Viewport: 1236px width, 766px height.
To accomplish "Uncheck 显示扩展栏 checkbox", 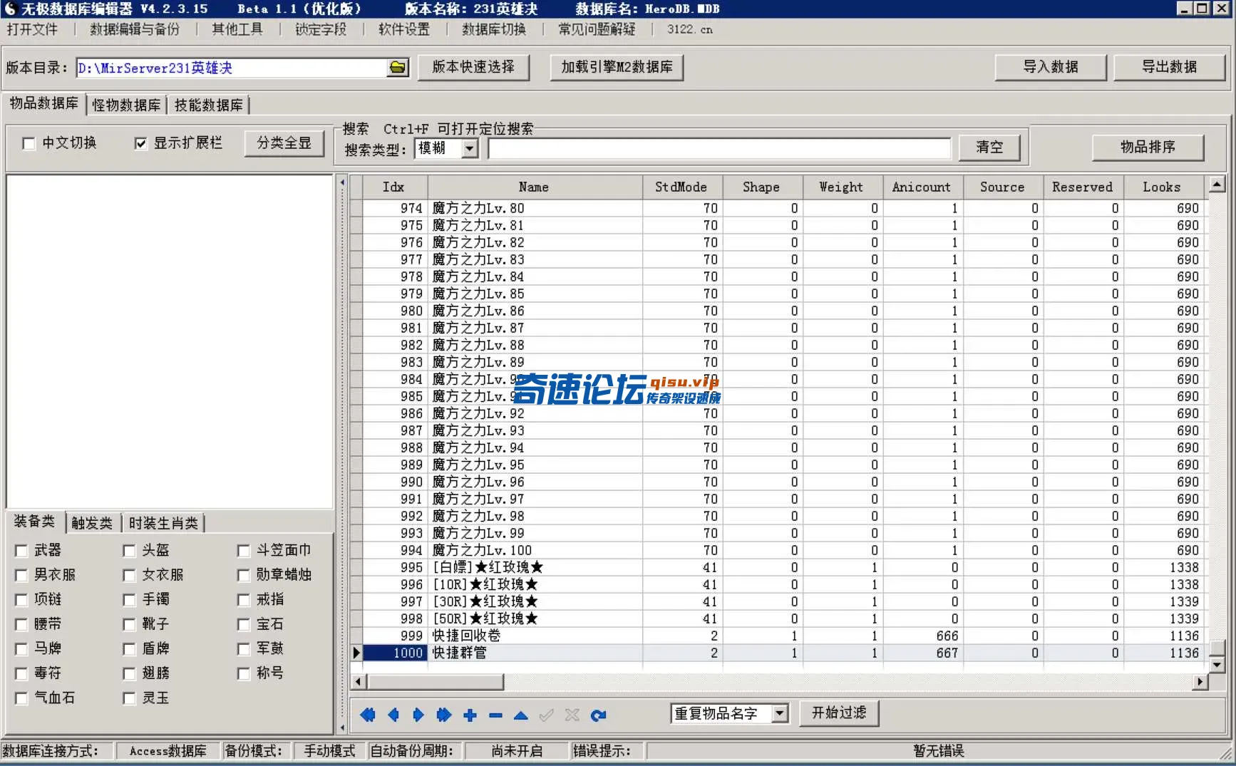I will point(141,144).
